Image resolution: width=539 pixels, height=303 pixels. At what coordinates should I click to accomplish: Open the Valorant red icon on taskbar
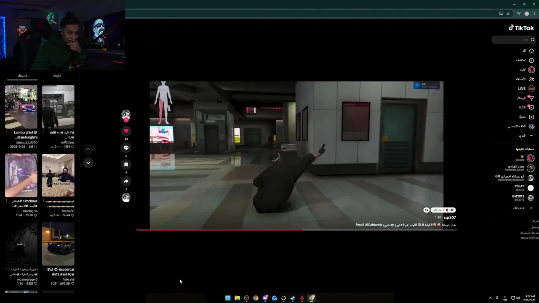302,298
